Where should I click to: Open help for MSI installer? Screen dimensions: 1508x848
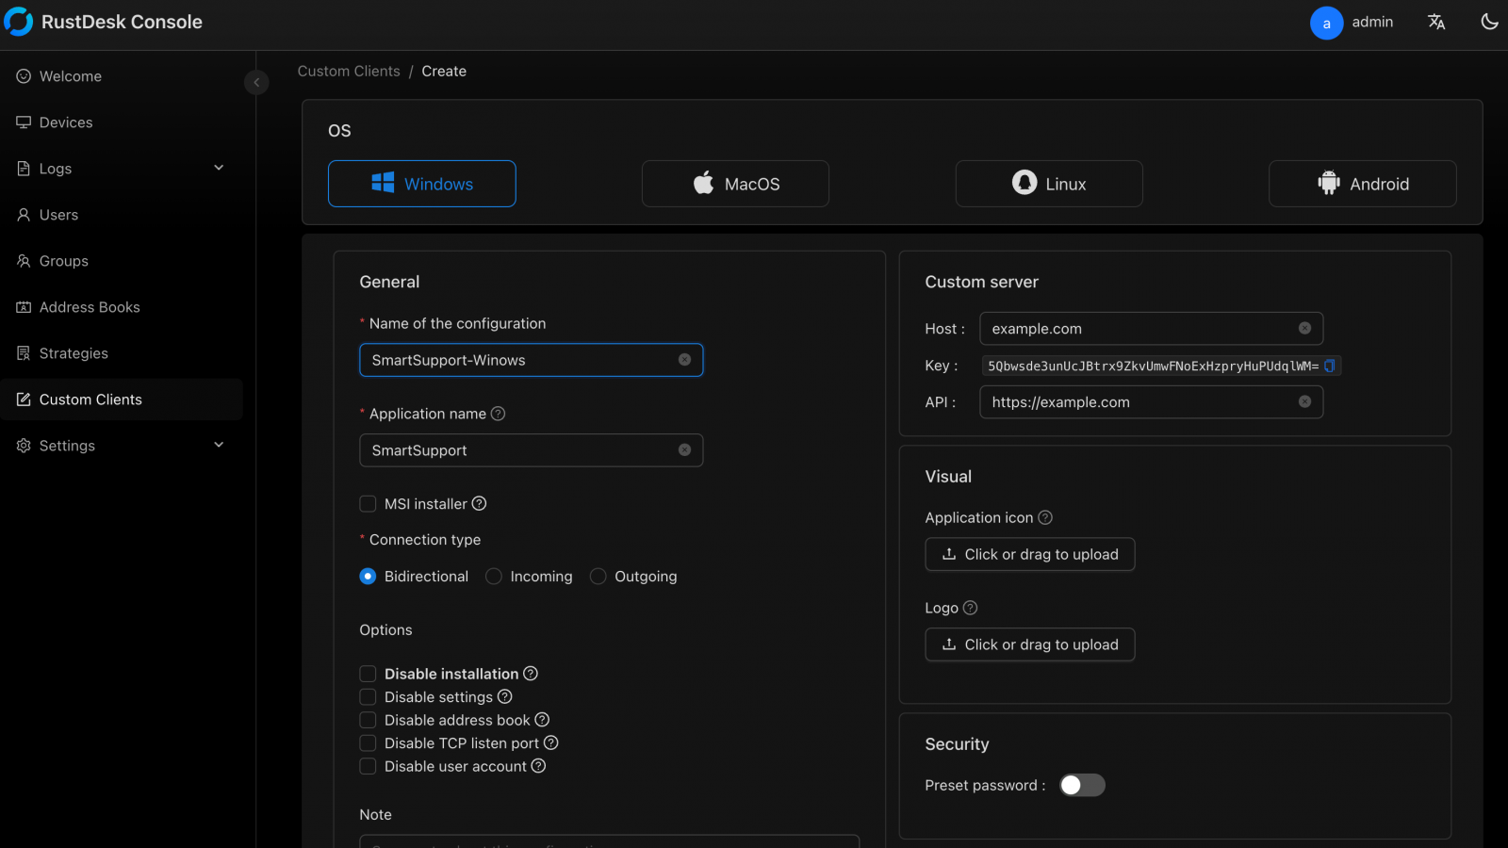coord(479,504)
